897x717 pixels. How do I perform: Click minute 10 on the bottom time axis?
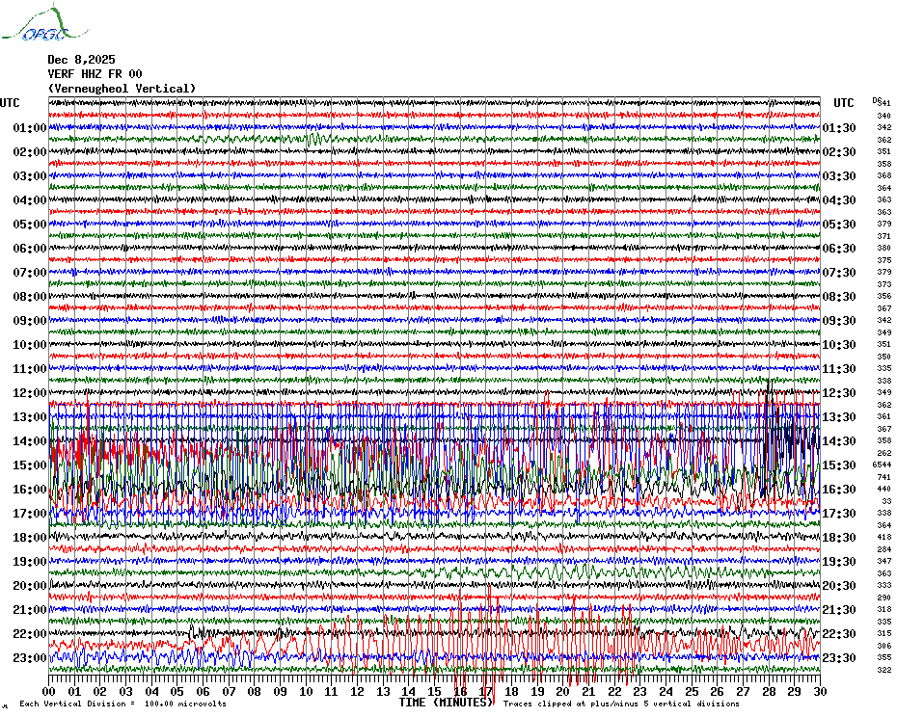pyautogui.click(x=306, y=692)
